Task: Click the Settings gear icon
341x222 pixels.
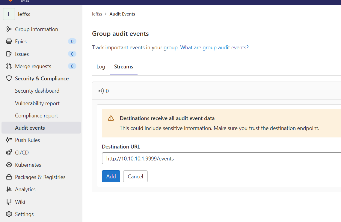Action: (9, 214)
